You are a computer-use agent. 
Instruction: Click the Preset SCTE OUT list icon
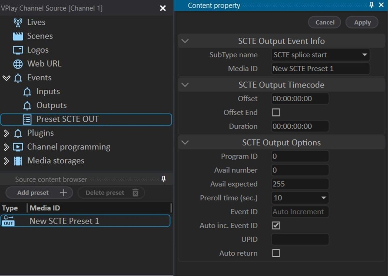click(27, 119)
